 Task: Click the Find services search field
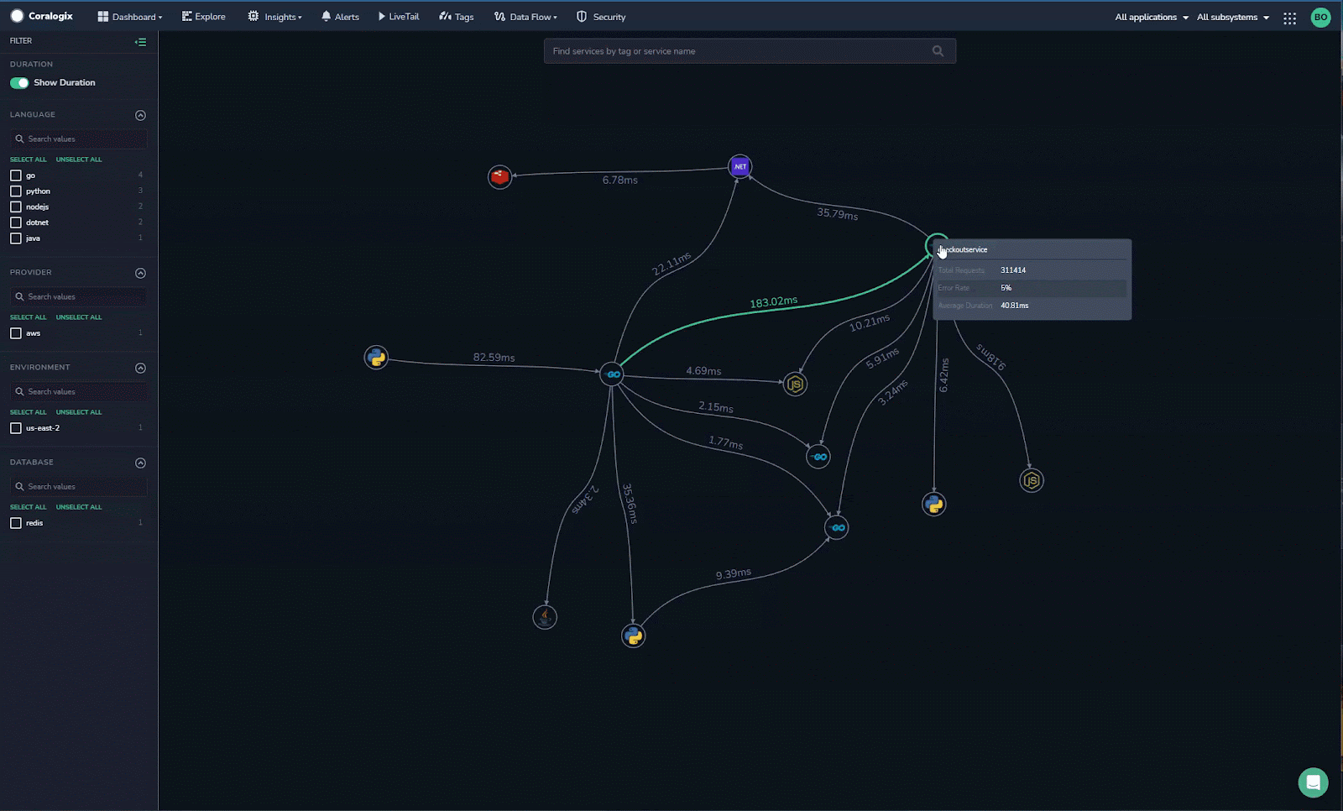[x=739, y=51]
